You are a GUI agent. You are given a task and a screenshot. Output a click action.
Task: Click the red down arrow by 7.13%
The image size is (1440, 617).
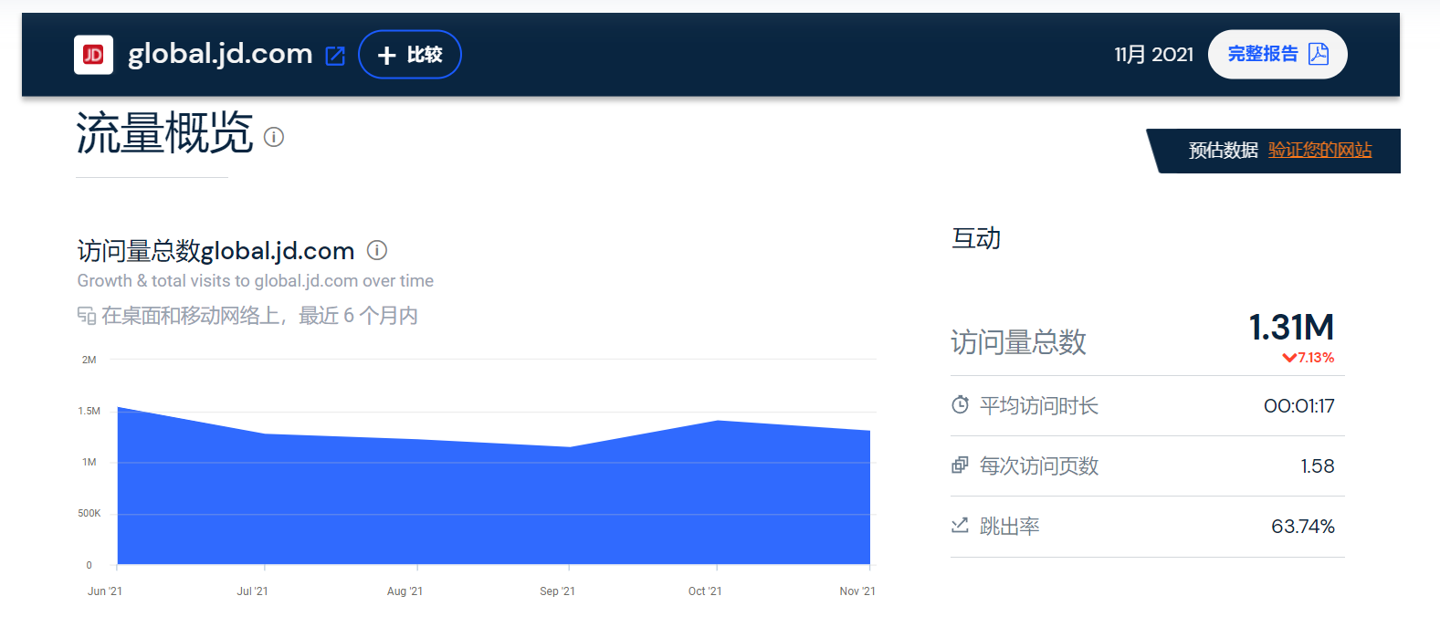[1289, 358]
